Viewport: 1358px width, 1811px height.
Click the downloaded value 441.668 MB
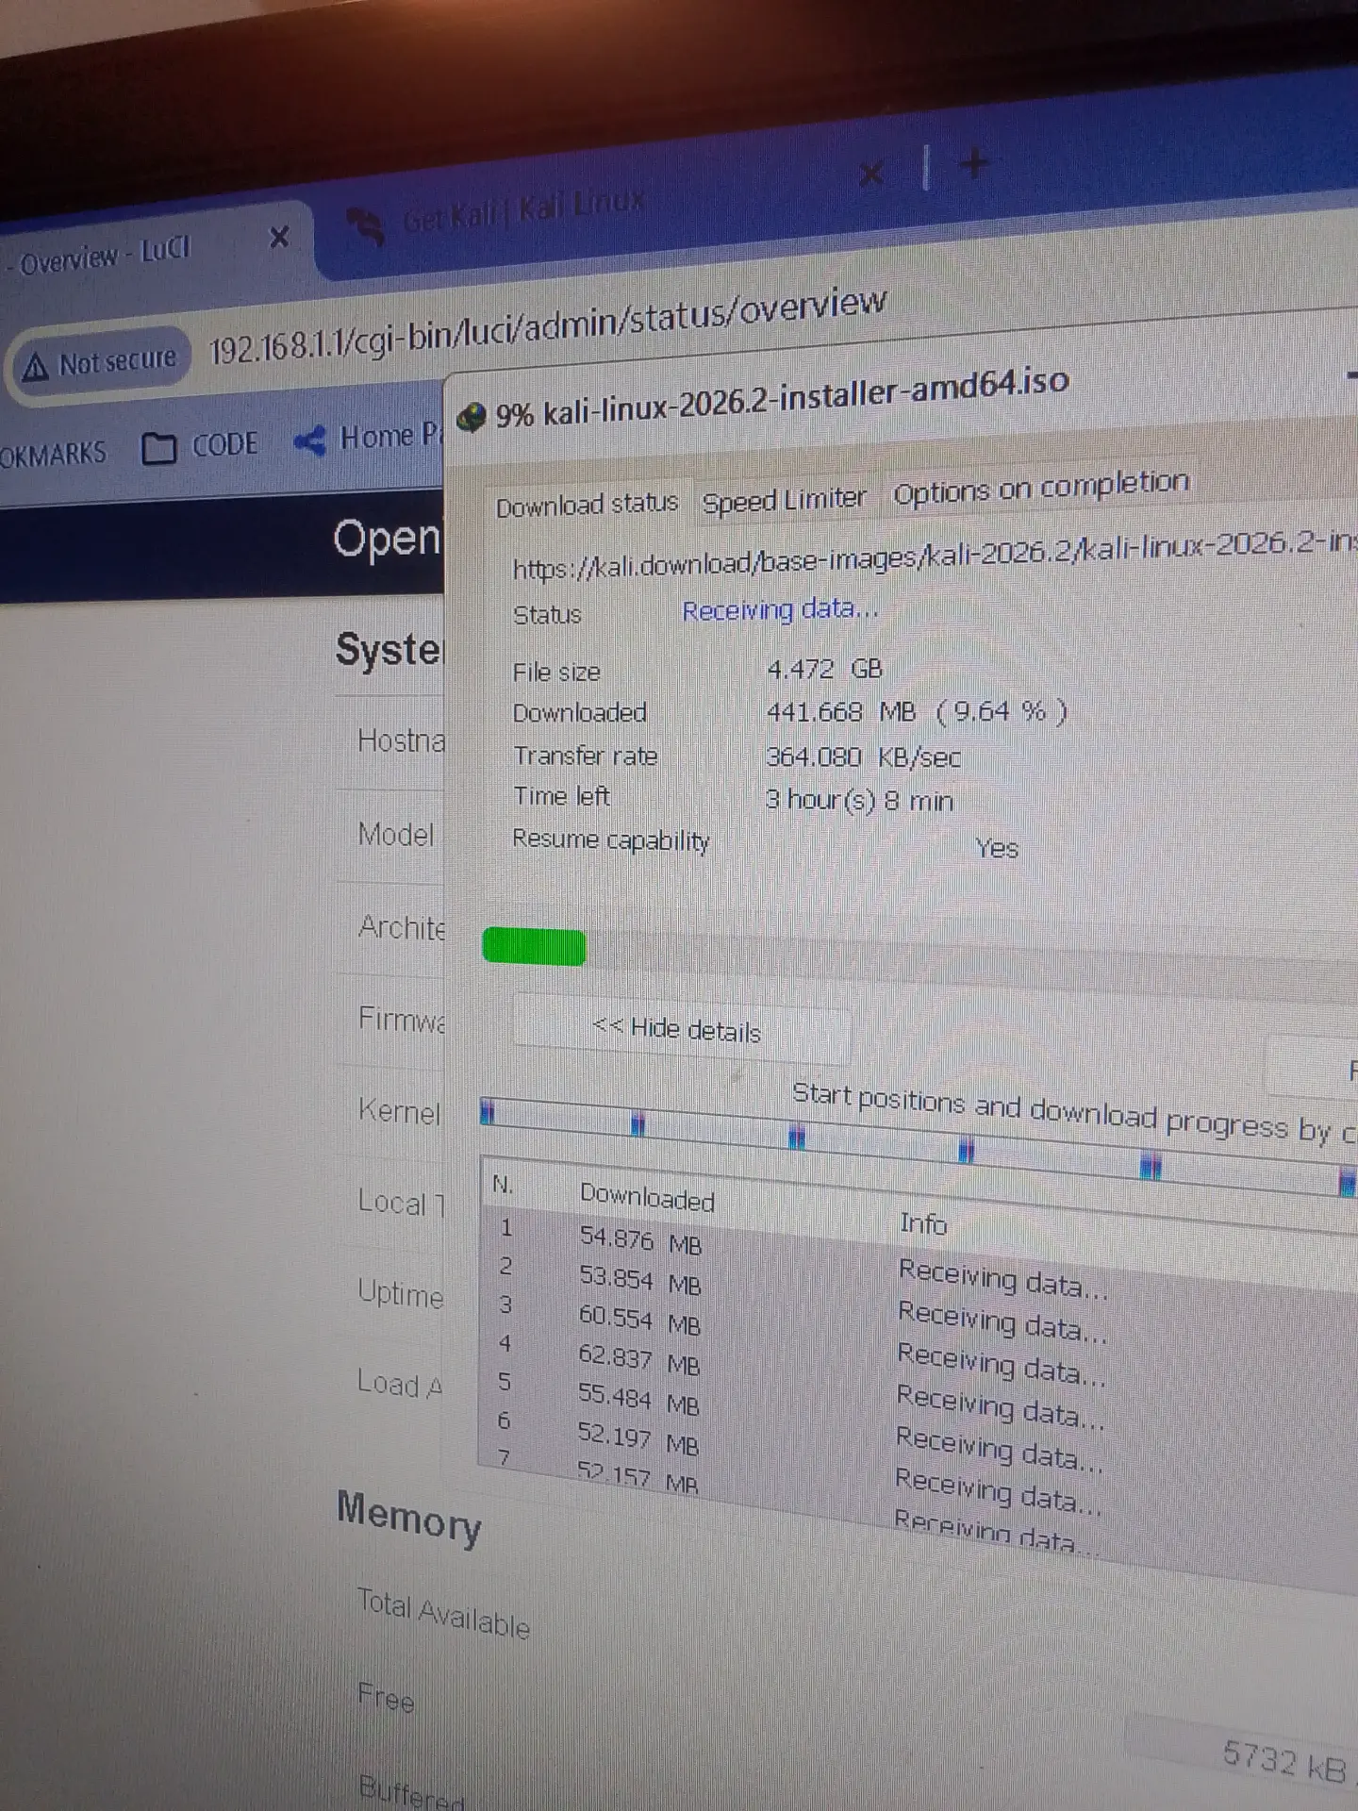pyautogui.click(x=917, y=712)
